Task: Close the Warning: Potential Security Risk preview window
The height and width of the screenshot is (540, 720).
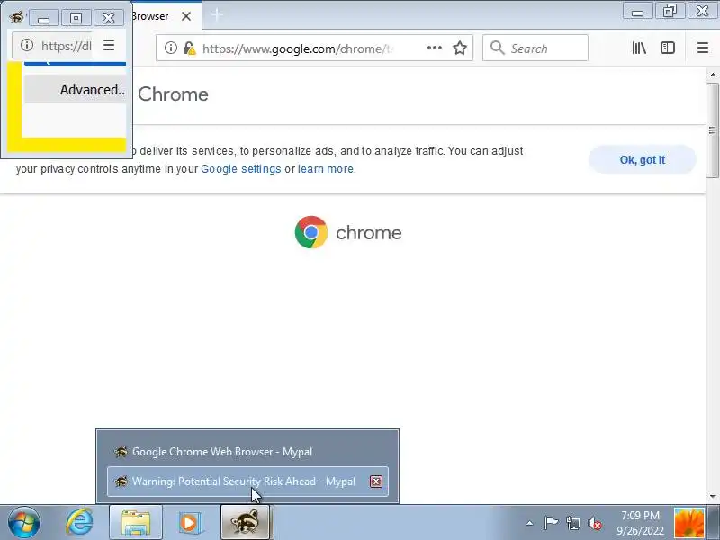Action: point(376,481)
